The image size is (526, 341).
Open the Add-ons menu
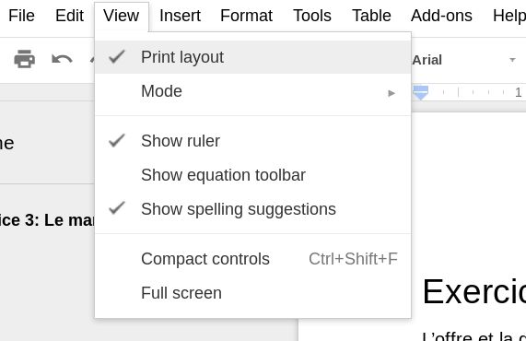(441, 16)
